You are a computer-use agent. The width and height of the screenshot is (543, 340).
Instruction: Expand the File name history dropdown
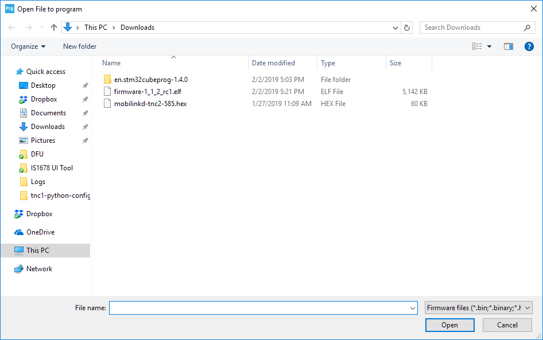tap(413, 308)
